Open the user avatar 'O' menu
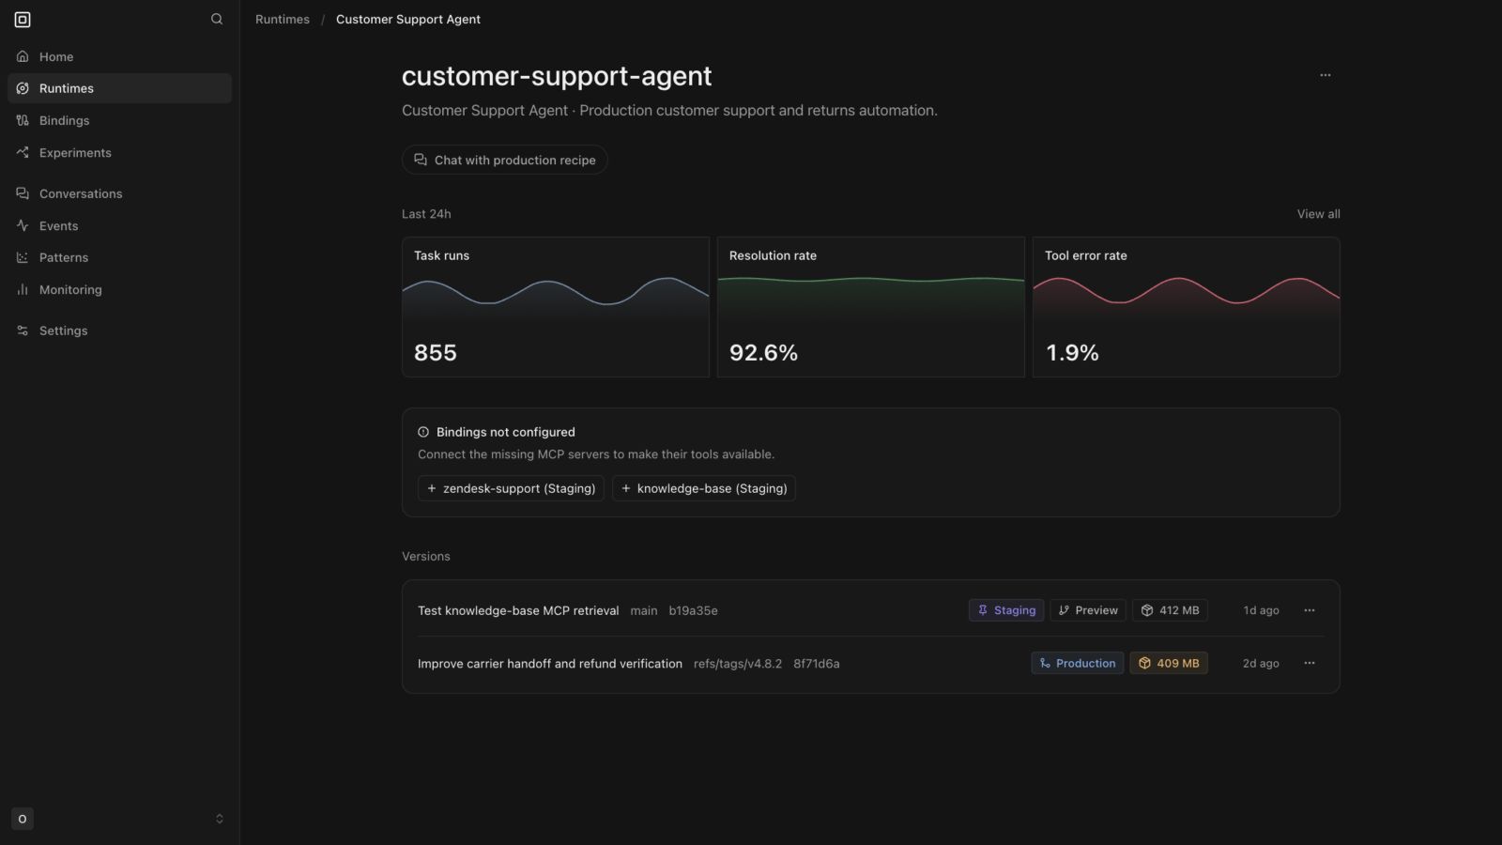 (23, 819)
